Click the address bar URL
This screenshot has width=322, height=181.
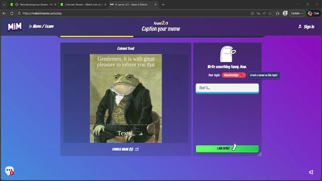pyautogui.click(x=42, y=13)
